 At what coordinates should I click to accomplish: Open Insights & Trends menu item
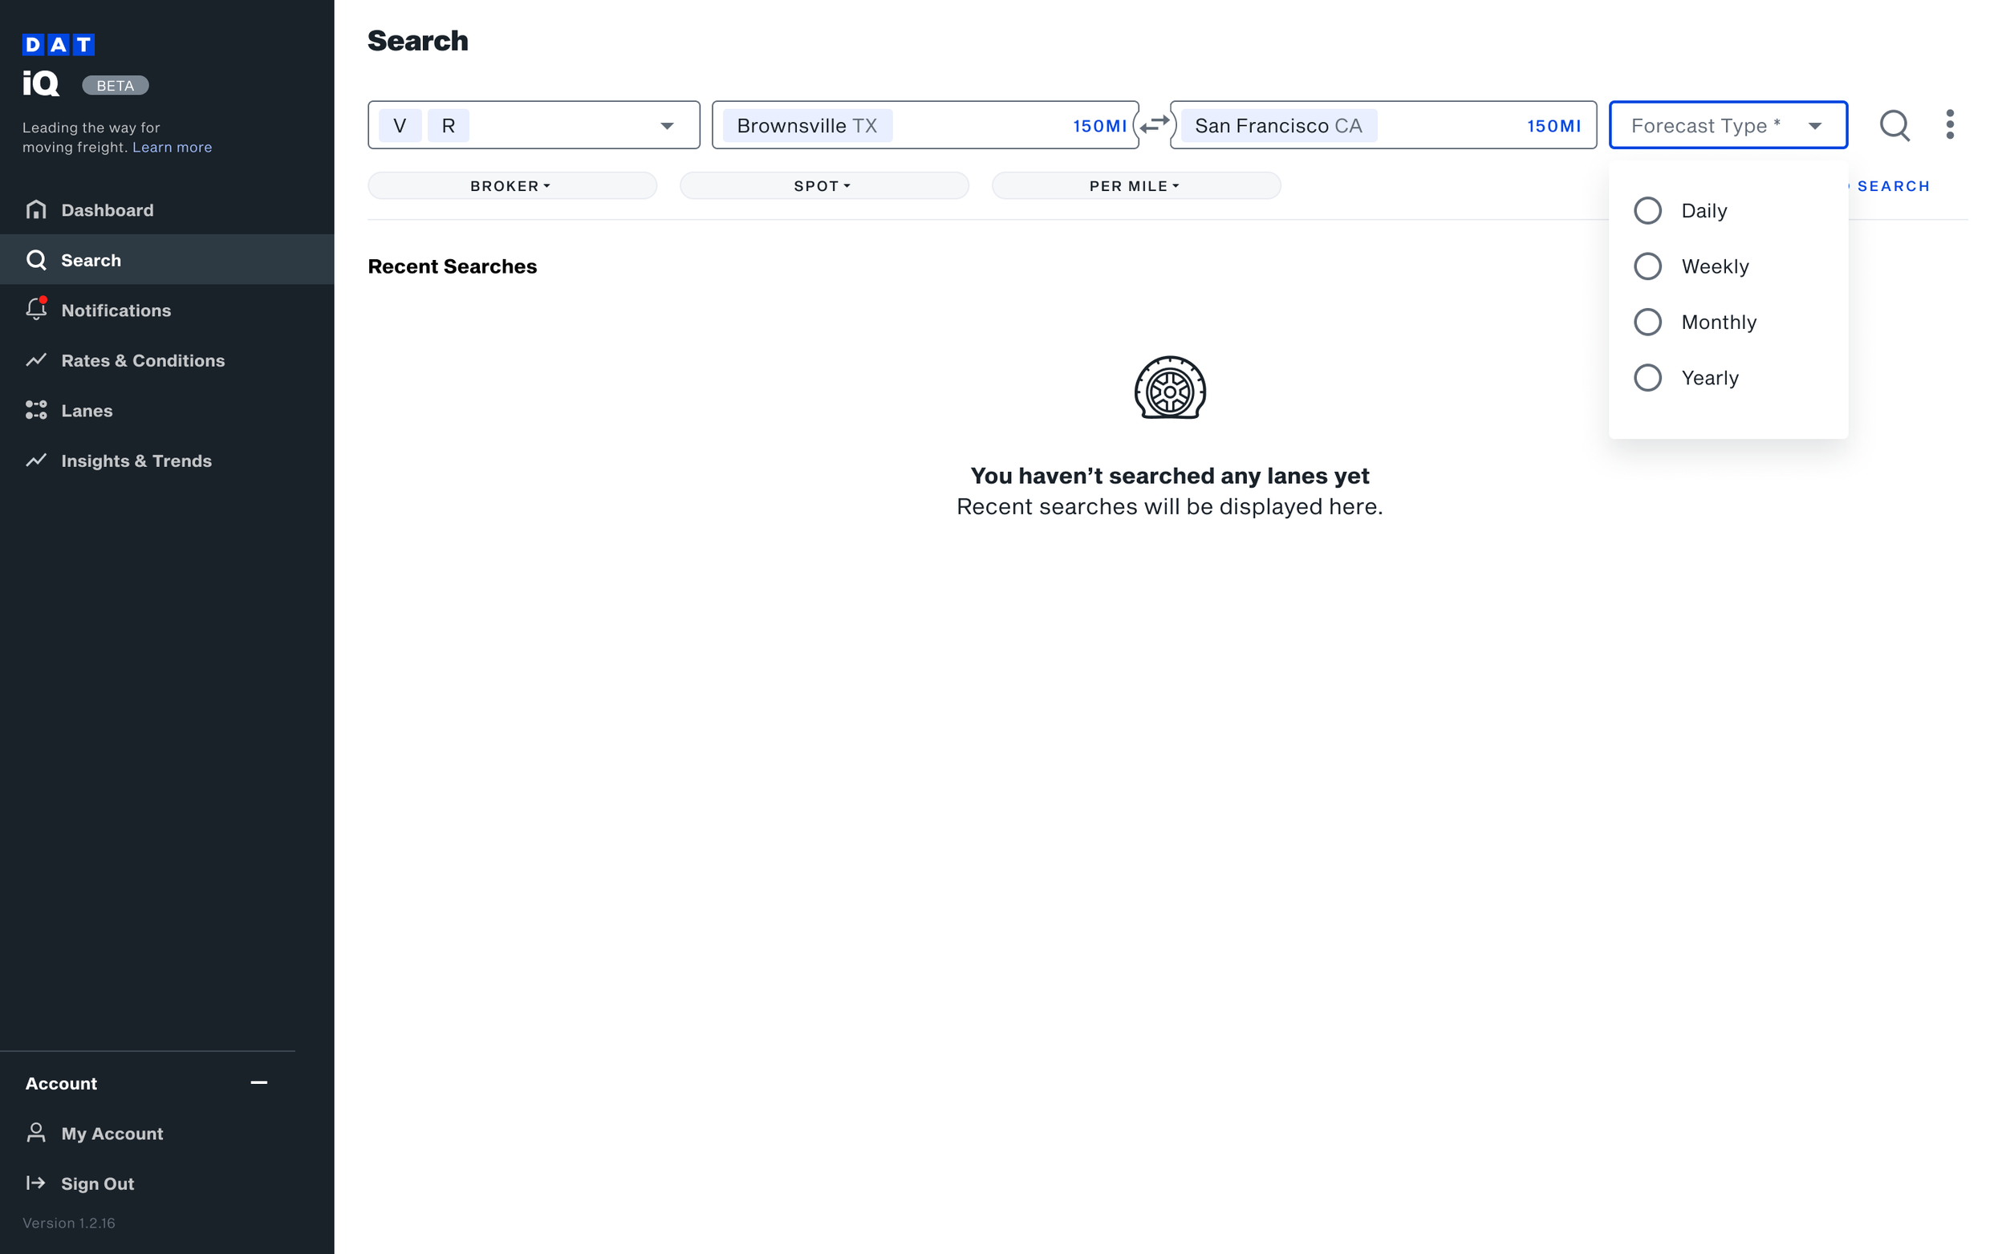point(136,461)
